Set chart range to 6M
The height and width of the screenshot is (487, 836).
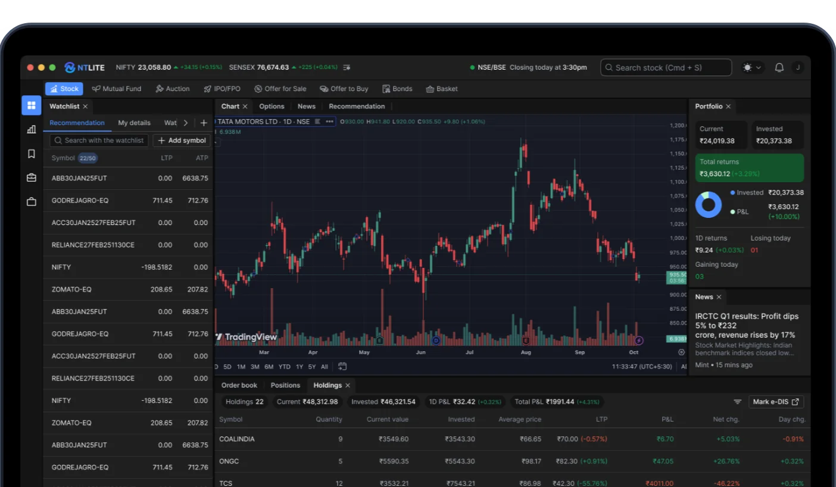269,367
